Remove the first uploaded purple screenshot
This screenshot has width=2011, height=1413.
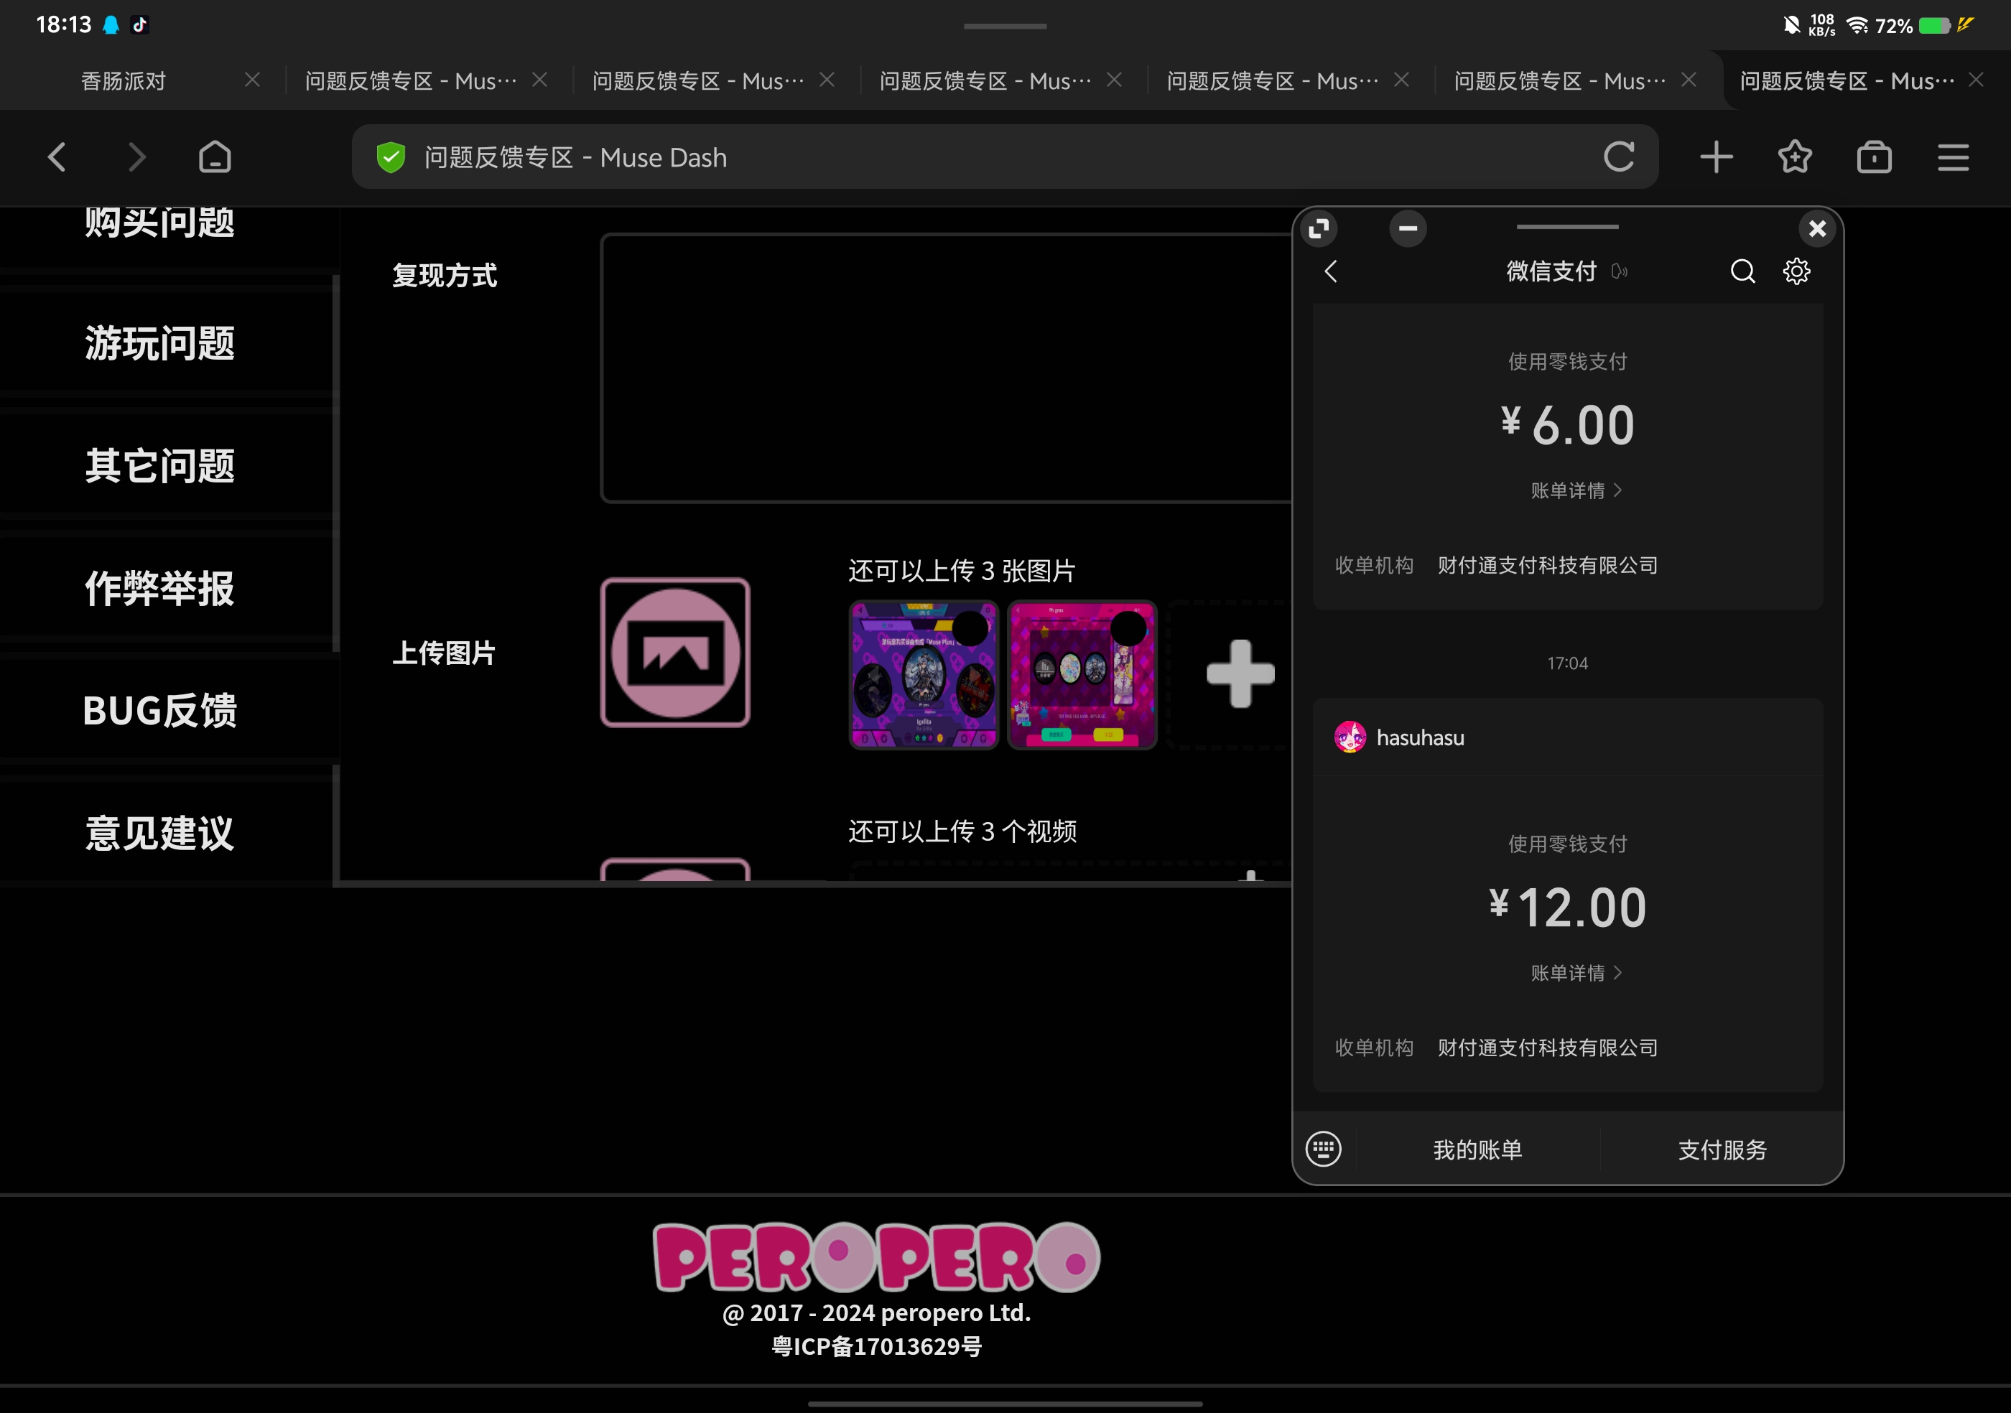pos(970,628)
